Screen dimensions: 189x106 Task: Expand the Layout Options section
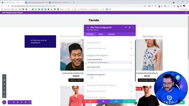[x=110, y=42]
